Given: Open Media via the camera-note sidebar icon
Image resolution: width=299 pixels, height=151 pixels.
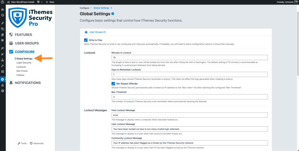Looking at the screenshot, I should coord(2,29).
